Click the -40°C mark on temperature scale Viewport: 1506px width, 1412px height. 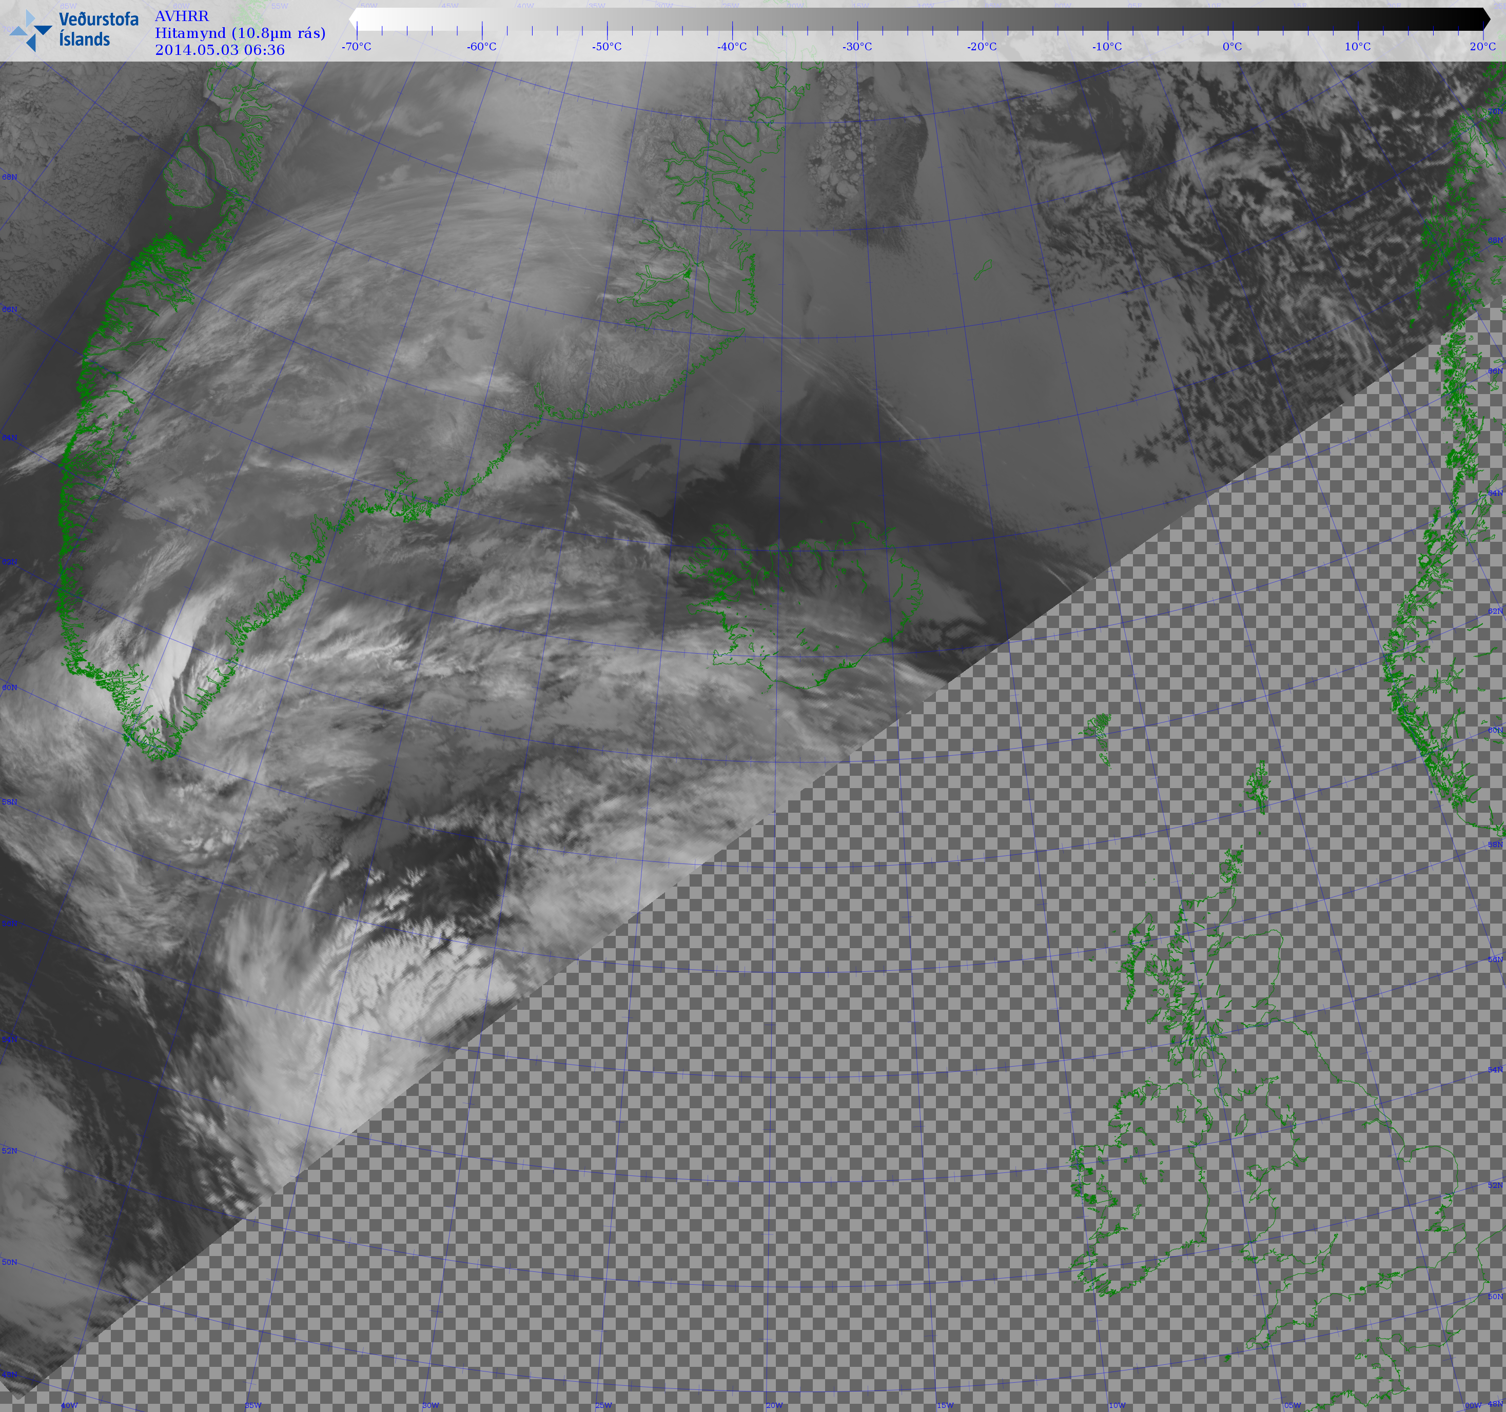click(732, 47)
